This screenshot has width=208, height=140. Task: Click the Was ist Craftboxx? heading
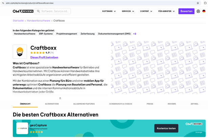coord(26,63)
